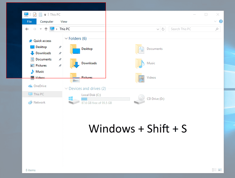Click the Up arrow navigation icon
The width and height of the screenshot is (235, 178).
(46, 29)
